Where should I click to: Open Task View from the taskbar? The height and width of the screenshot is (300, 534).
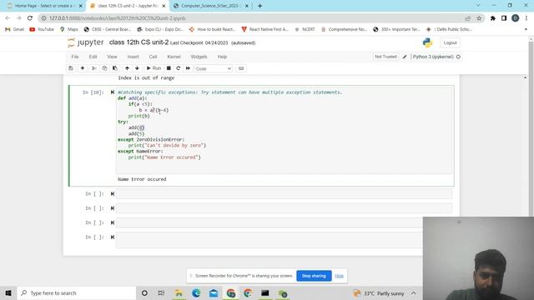coord(161,292)
